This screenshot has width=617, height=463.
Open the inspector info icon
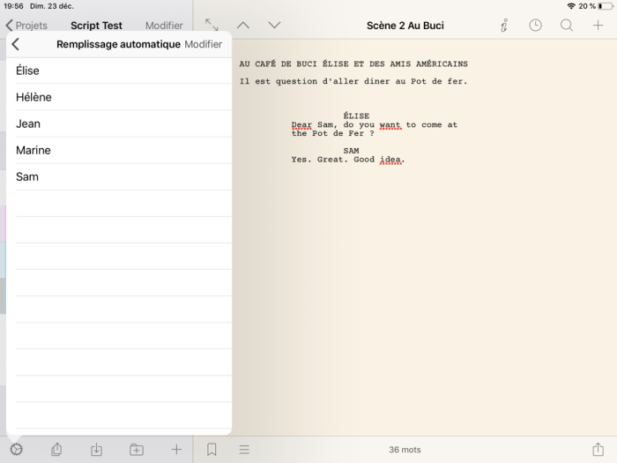click(x=503, y=26)
